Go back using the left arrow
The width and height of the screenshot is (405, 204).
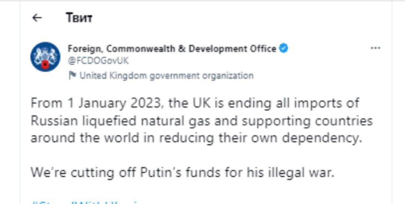pyautogui.click(x=37, y=18)
